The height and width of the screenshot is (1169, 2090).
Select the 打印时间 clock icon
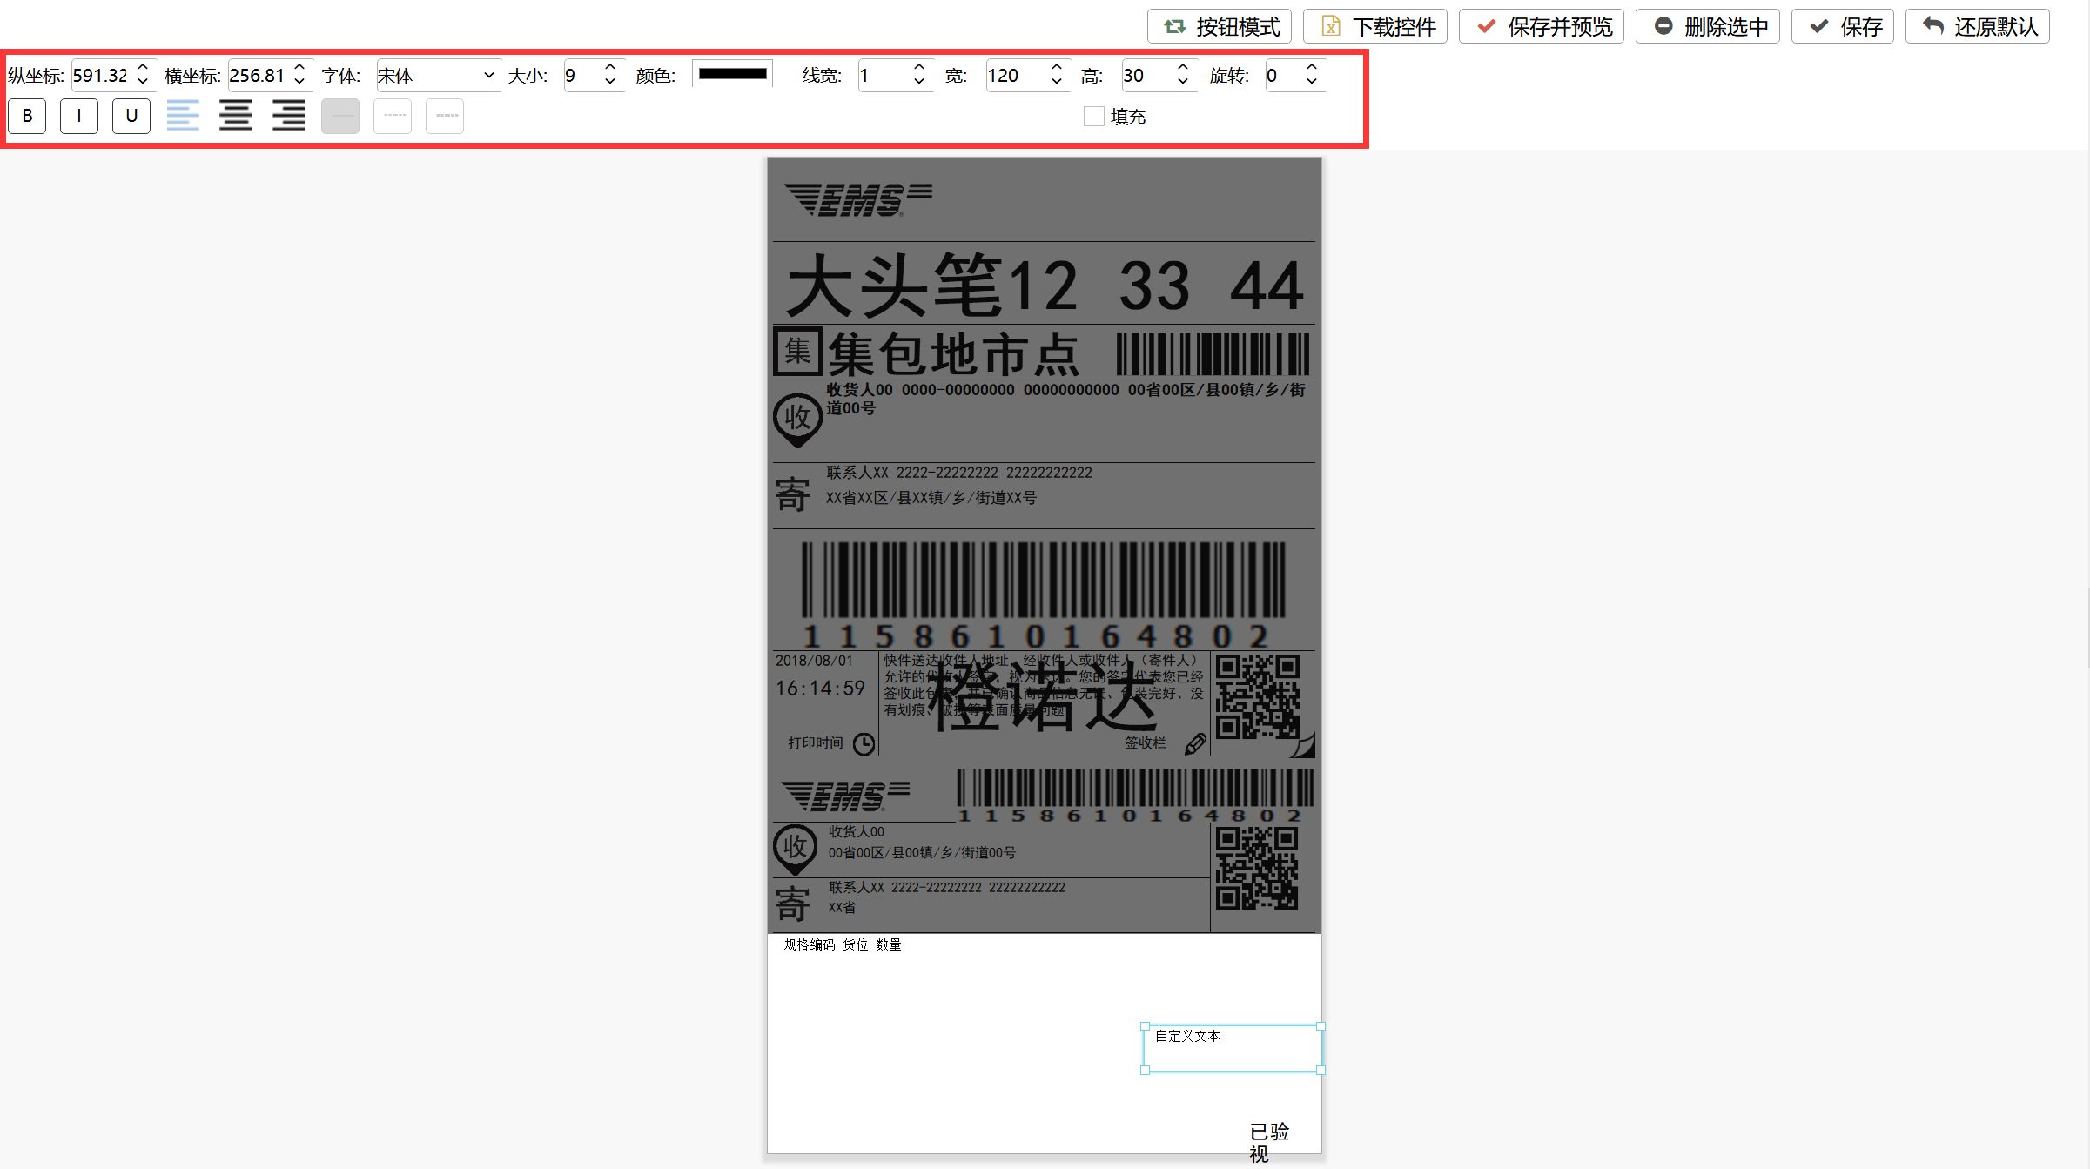click(x=864, y=744)
